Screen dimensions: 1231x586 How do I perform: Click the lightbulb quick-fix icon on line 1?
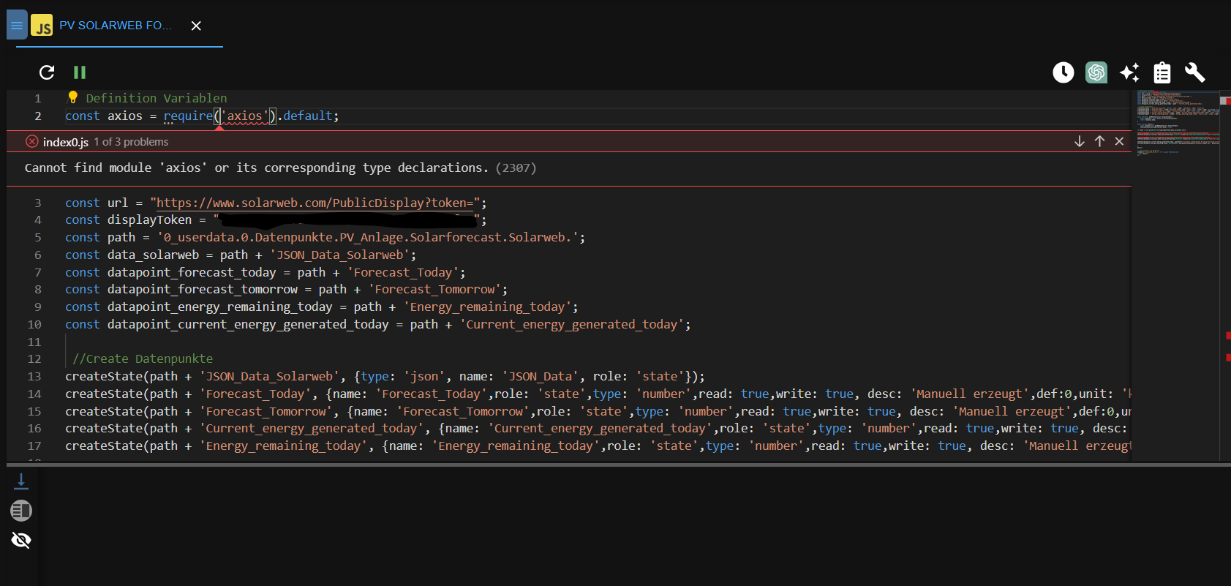pos(72,97)
